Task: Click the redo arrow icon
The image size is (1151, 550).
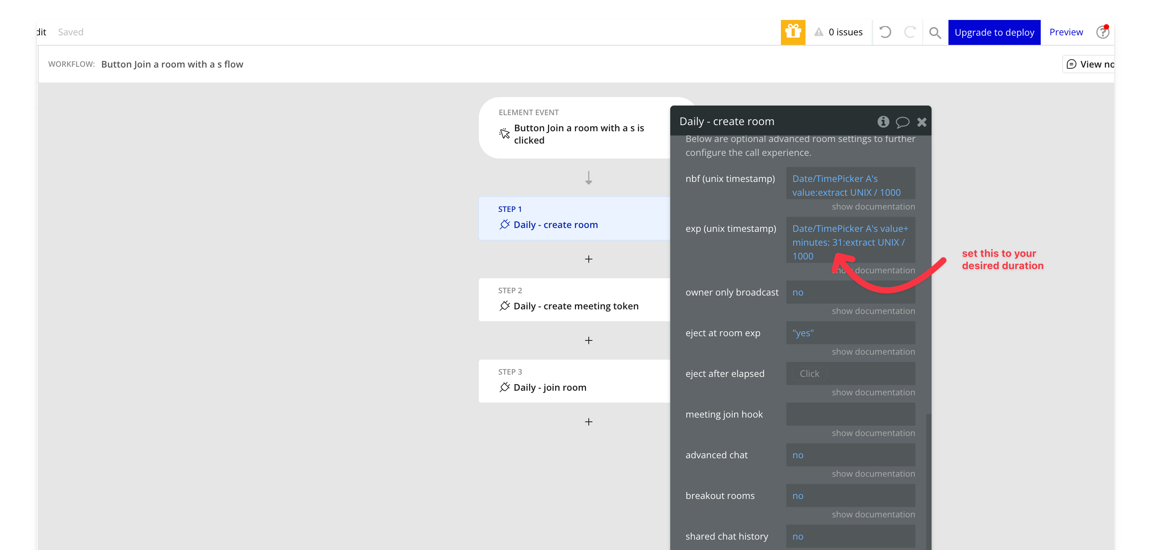Action: (910, 32)
